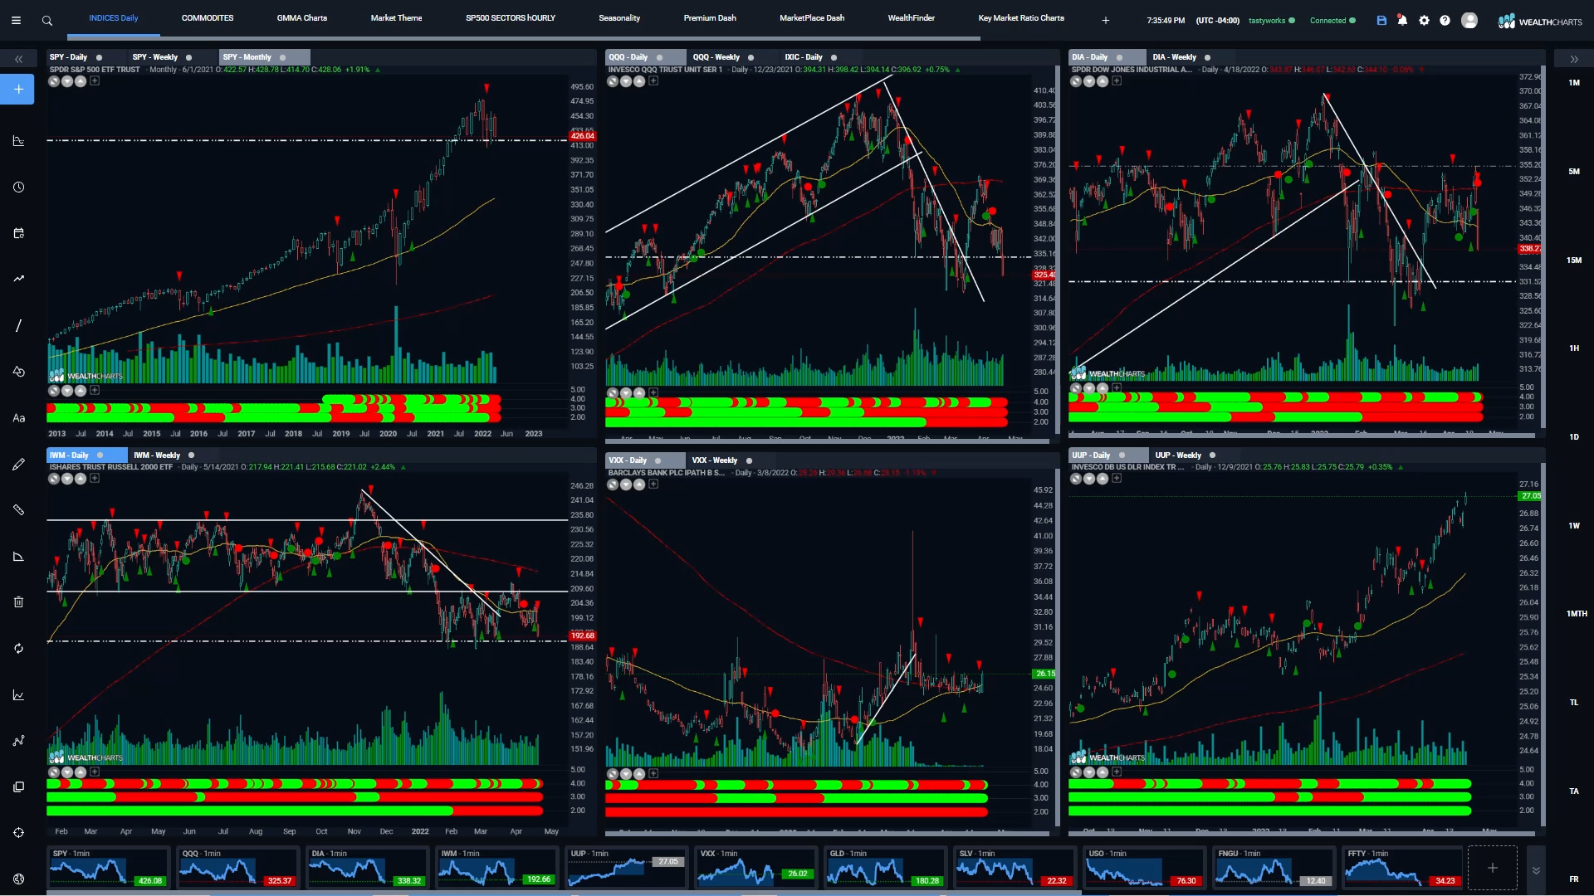Click the FR button in right panel

coord(1574,879)
